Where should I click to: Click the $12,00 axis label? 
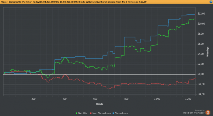201,14
